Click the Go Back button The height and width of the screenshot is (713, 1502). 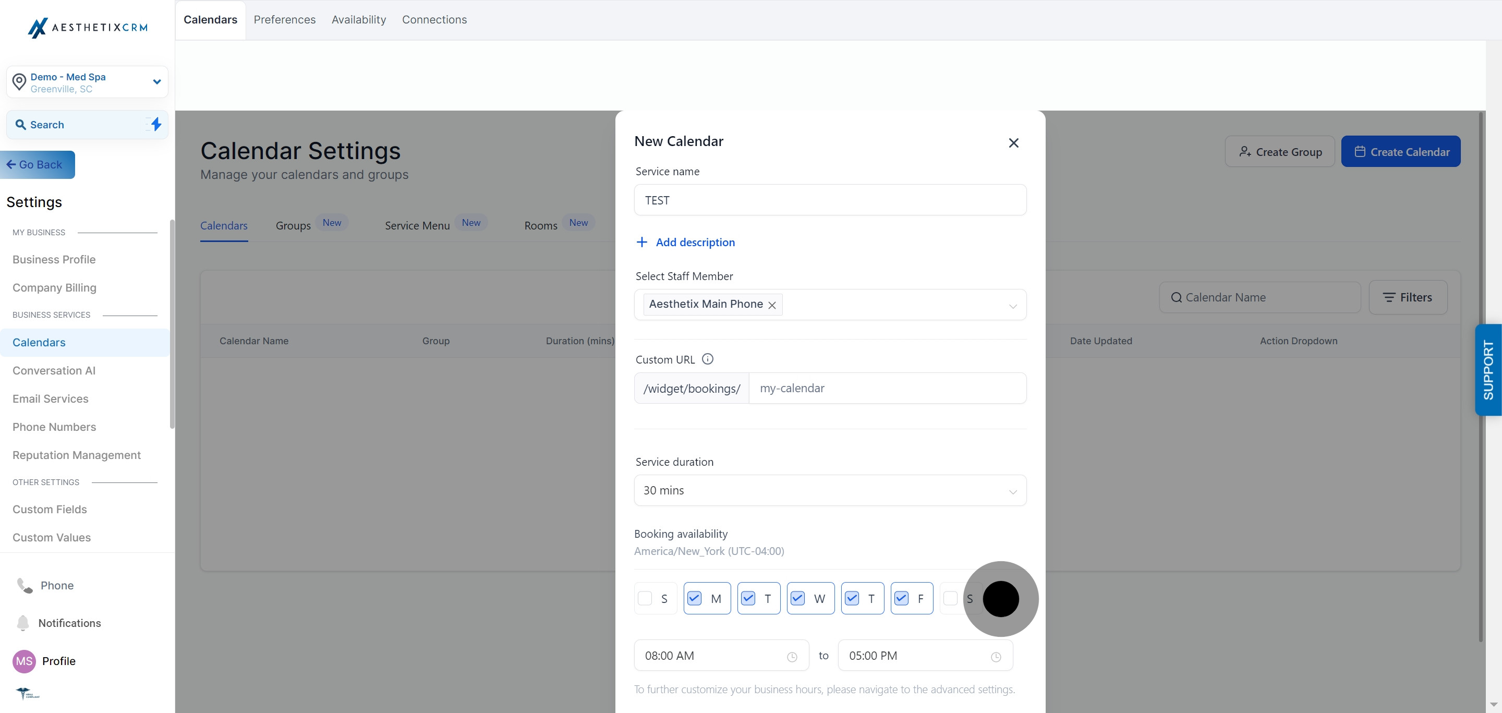(38, 164)
